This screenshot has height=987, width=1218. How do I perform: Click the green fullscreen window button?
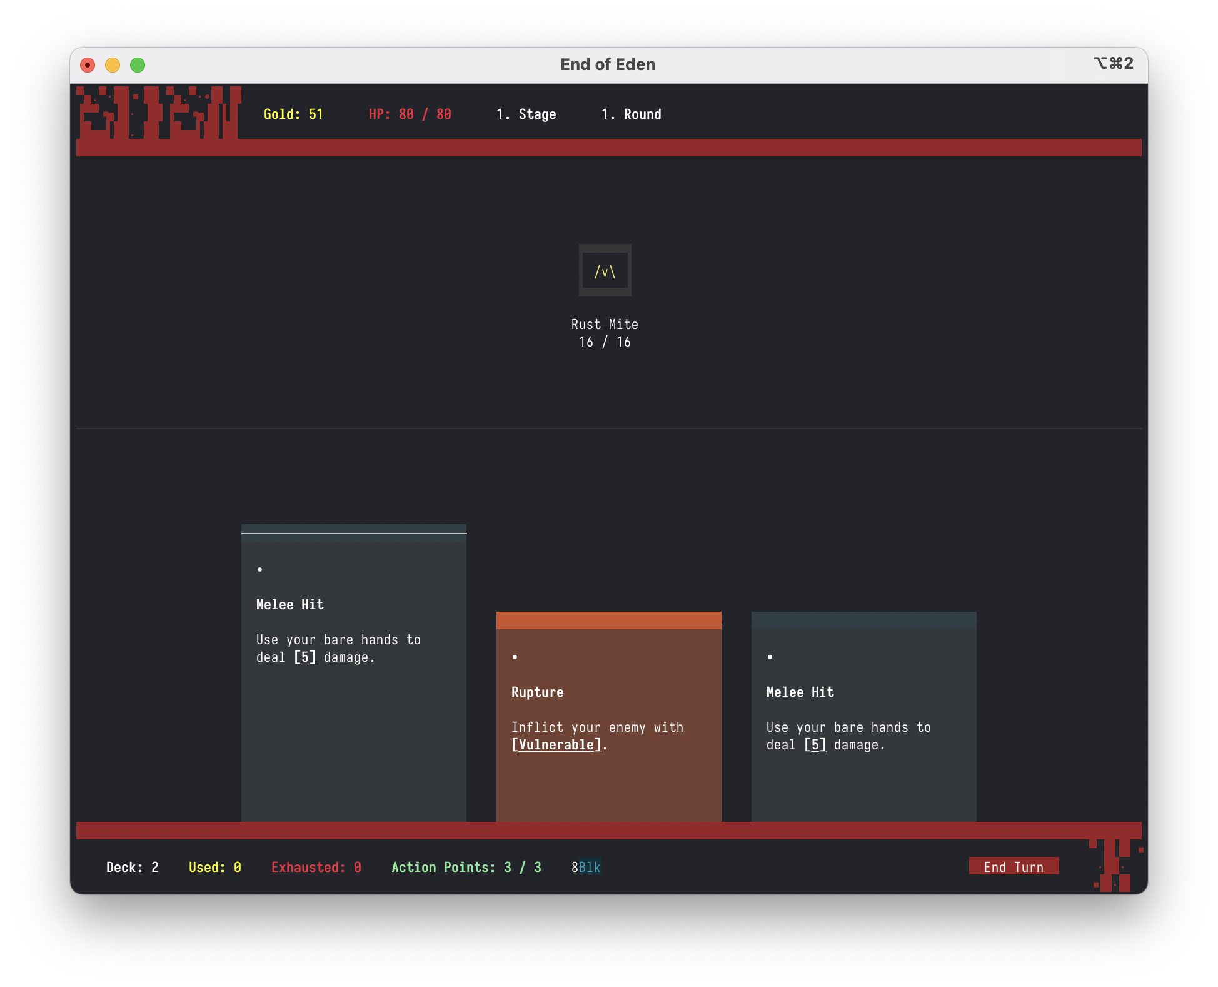coord(138,65)
